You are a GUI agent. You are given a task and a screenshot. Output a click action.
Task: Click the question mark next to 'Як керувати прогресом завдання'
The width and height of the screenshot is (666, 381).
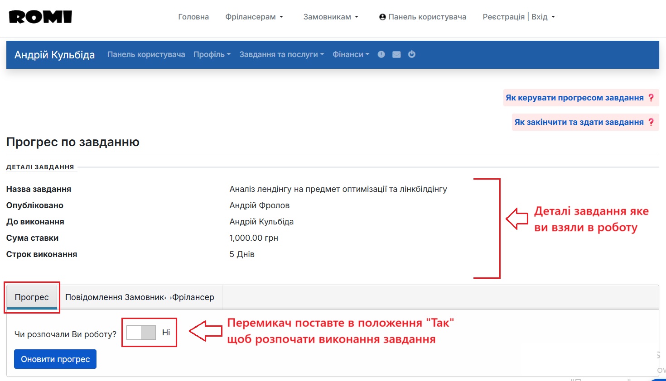[x=651, y=97]
